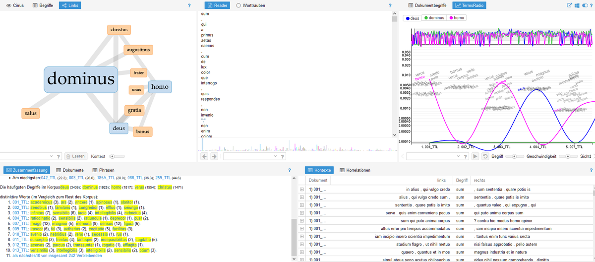Select the bonus node

(x=143, y=131)
